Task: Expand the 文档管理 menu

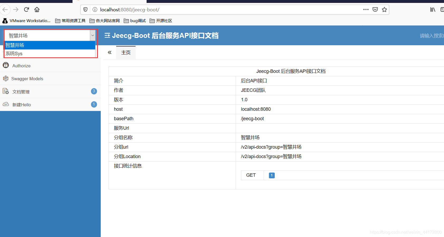Action: [x=50, y=91]
